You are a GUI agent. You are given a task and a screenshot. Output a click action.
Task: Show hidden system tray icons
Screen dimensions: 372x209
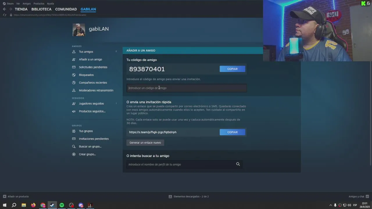[330, 205]
